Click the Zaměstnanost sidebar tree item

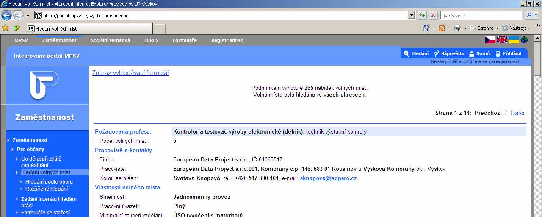point(30,140)
